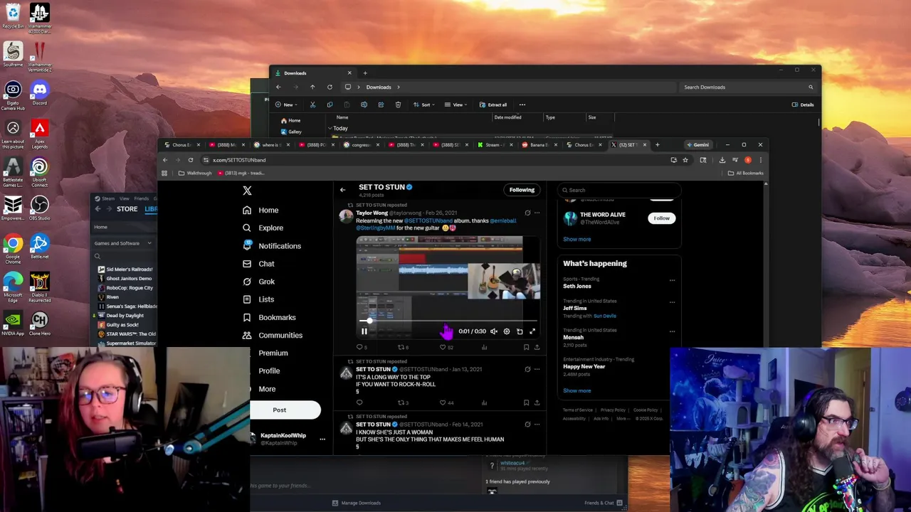Screen dimensions: 911x512
Task: Open Discord from the desktop
Action: (39, 94)
